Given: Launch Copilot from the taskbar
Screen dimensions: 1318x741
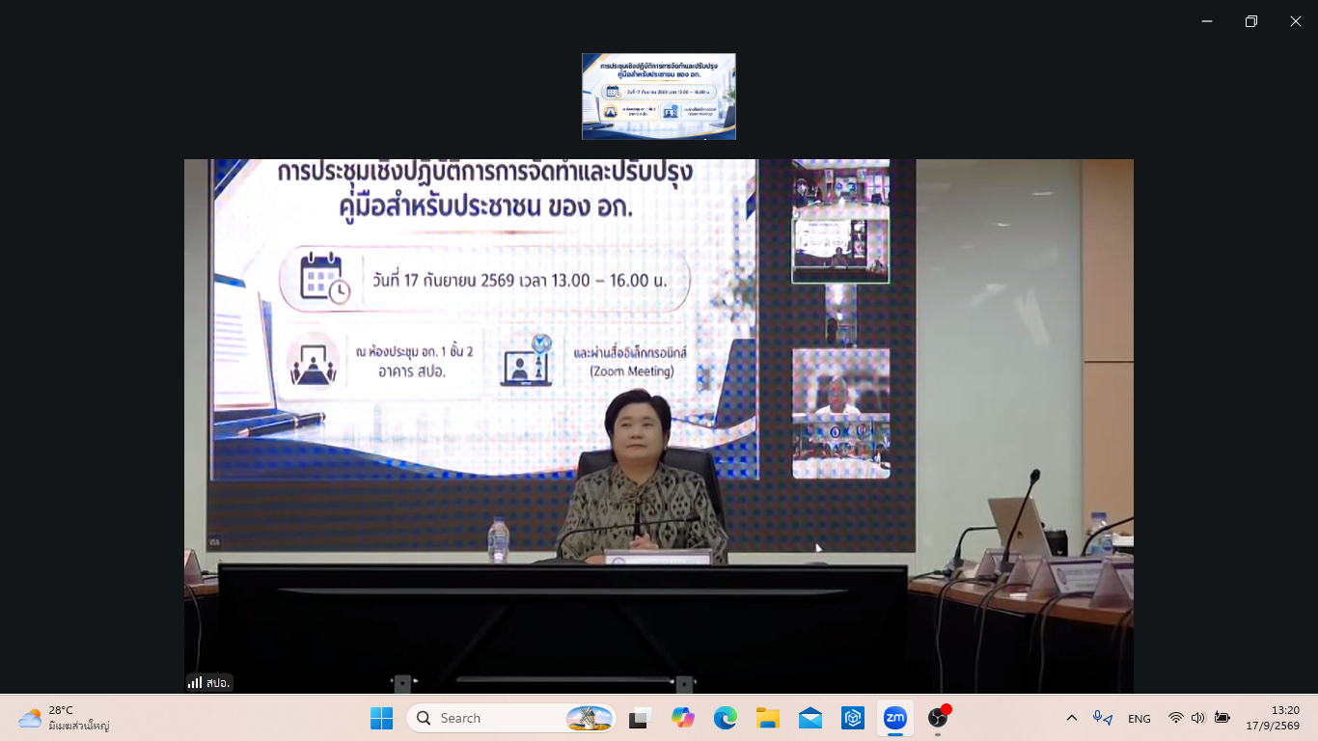Looking at the screenshot, I should click(683, 718).
